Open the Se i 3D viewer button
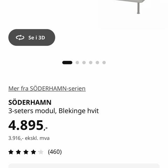 [x=32, y=37]
